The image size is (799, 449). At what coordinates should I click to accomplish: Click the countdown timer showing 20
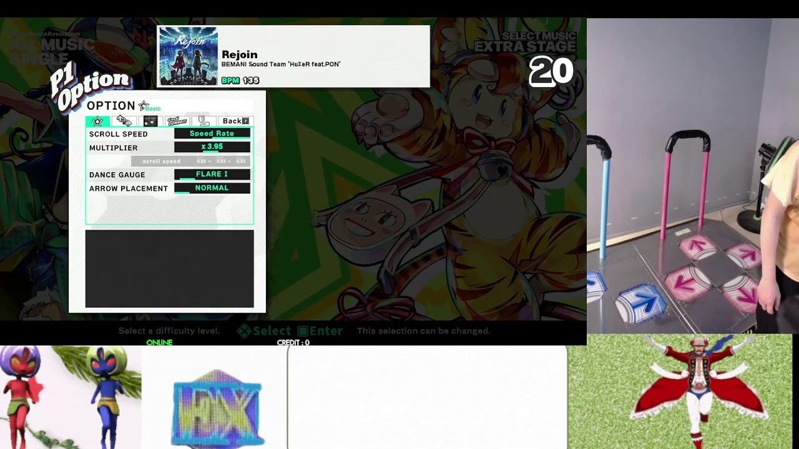(x=551, y=72)
